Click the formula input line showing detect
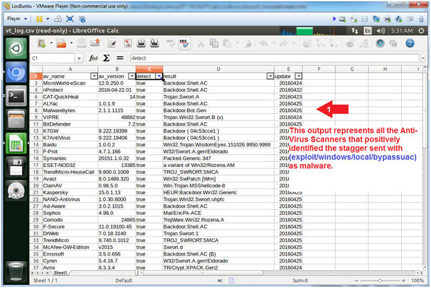Screen dimensions: 431x288 click(274, 58)
